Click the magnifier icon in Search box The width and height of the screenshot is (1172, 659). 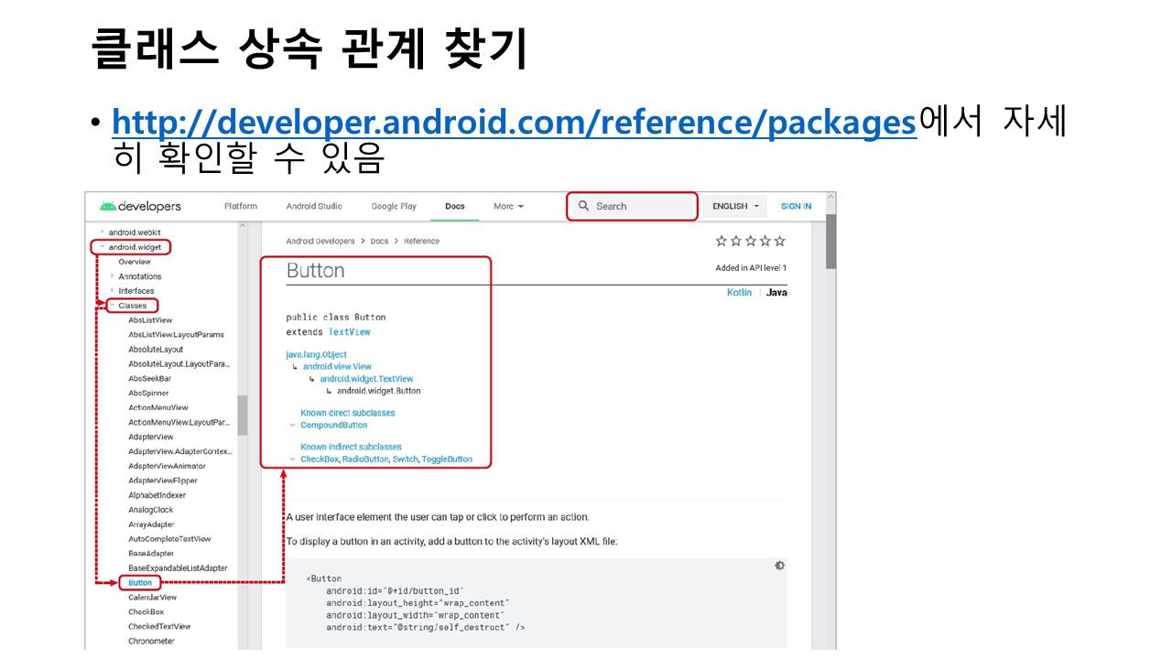[x=583, y=206]
